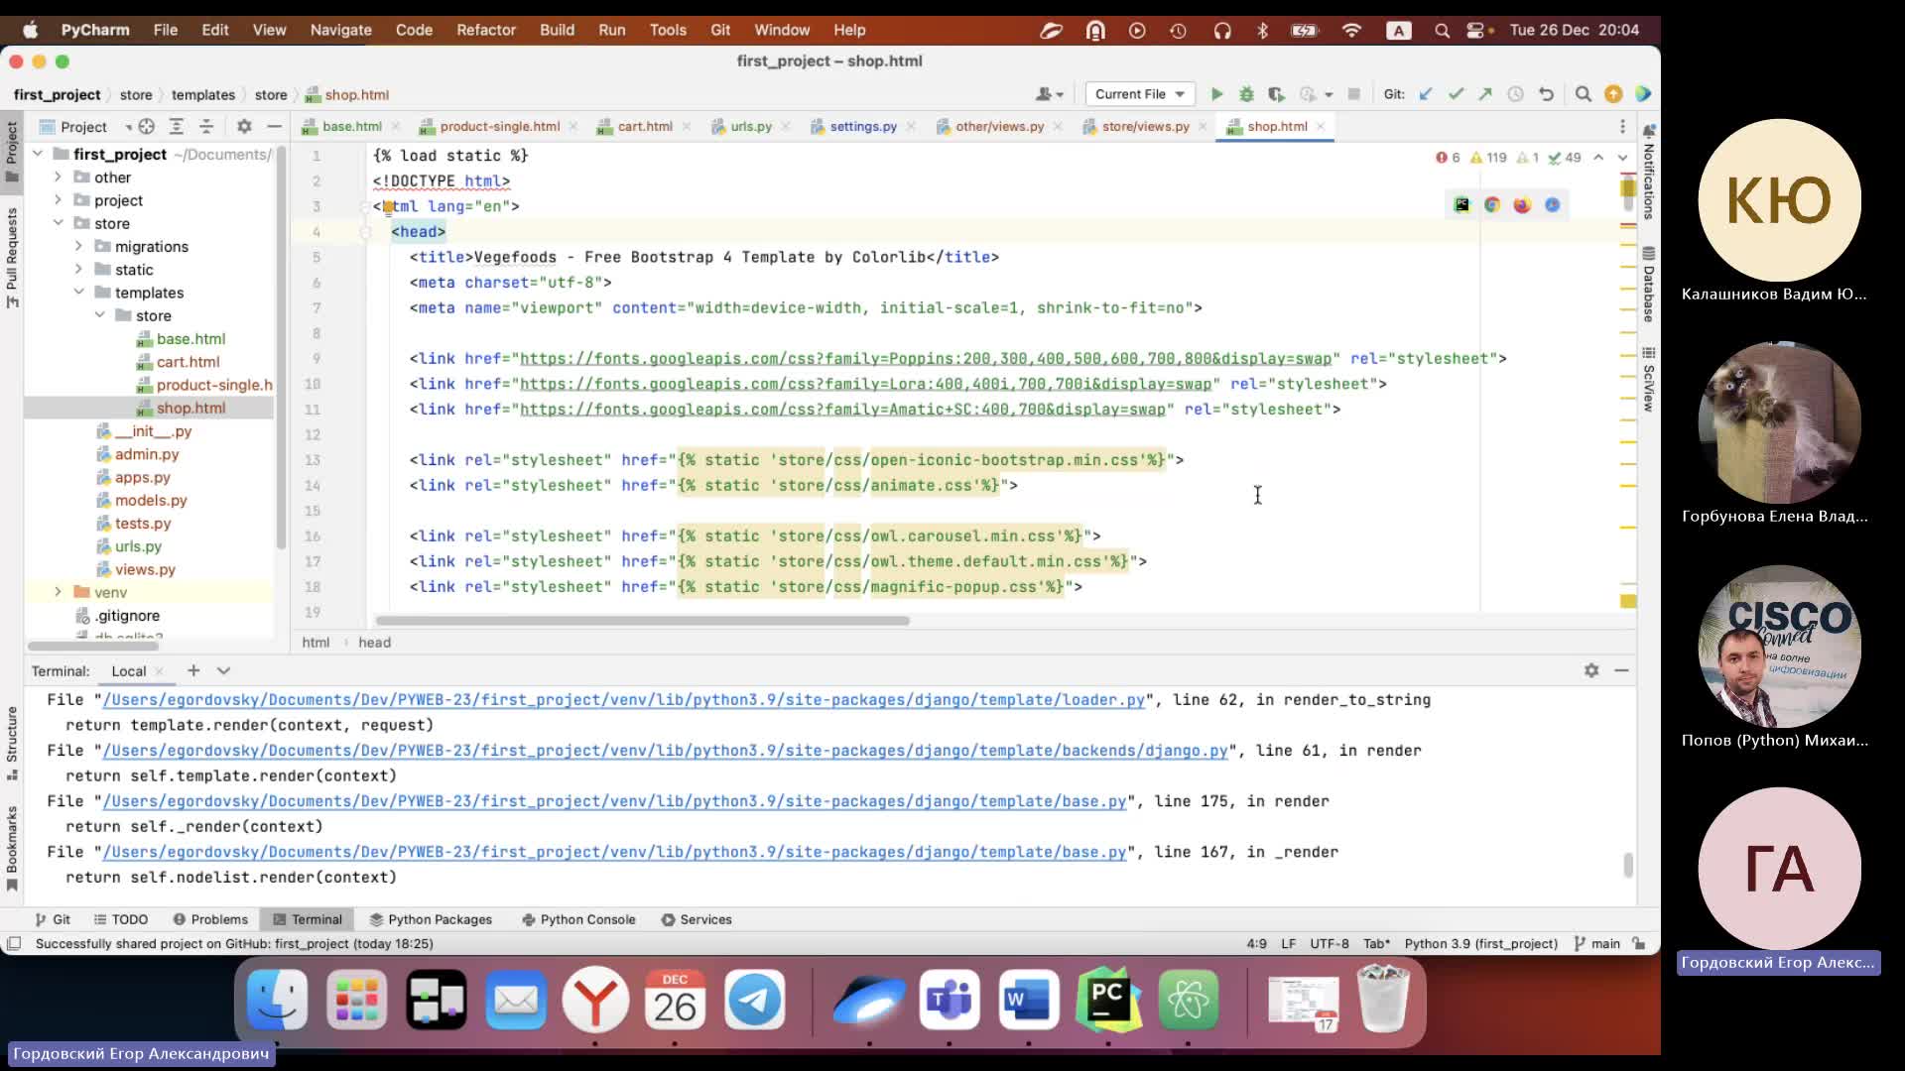The height and width of the screenshot is (1071, 1905).
Task: Stop the running process square icon
Action: tap(1353, 94)
